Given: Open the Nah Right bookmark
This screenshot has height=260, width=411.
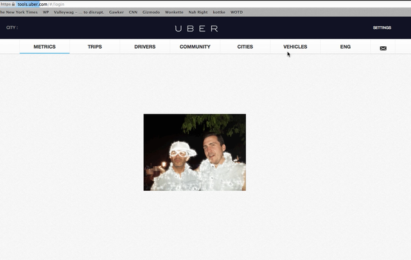Looking at the screenshot, I should click(198, 12).
